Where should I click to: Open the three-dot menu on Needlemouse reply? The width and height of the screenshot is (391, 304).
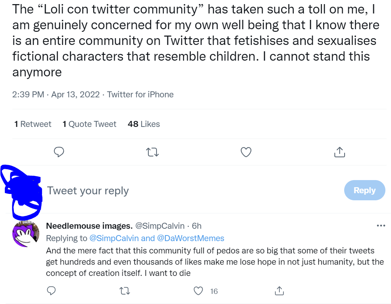381,226
